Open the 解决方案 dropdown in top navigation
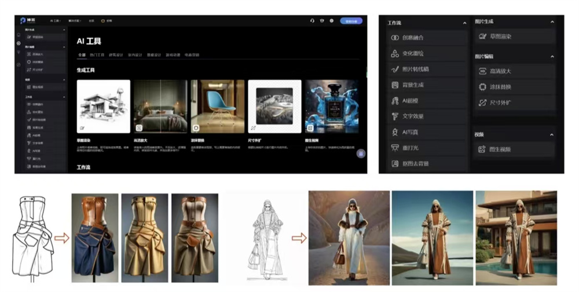This screenshot has width=579, height=292. (75, 21)
